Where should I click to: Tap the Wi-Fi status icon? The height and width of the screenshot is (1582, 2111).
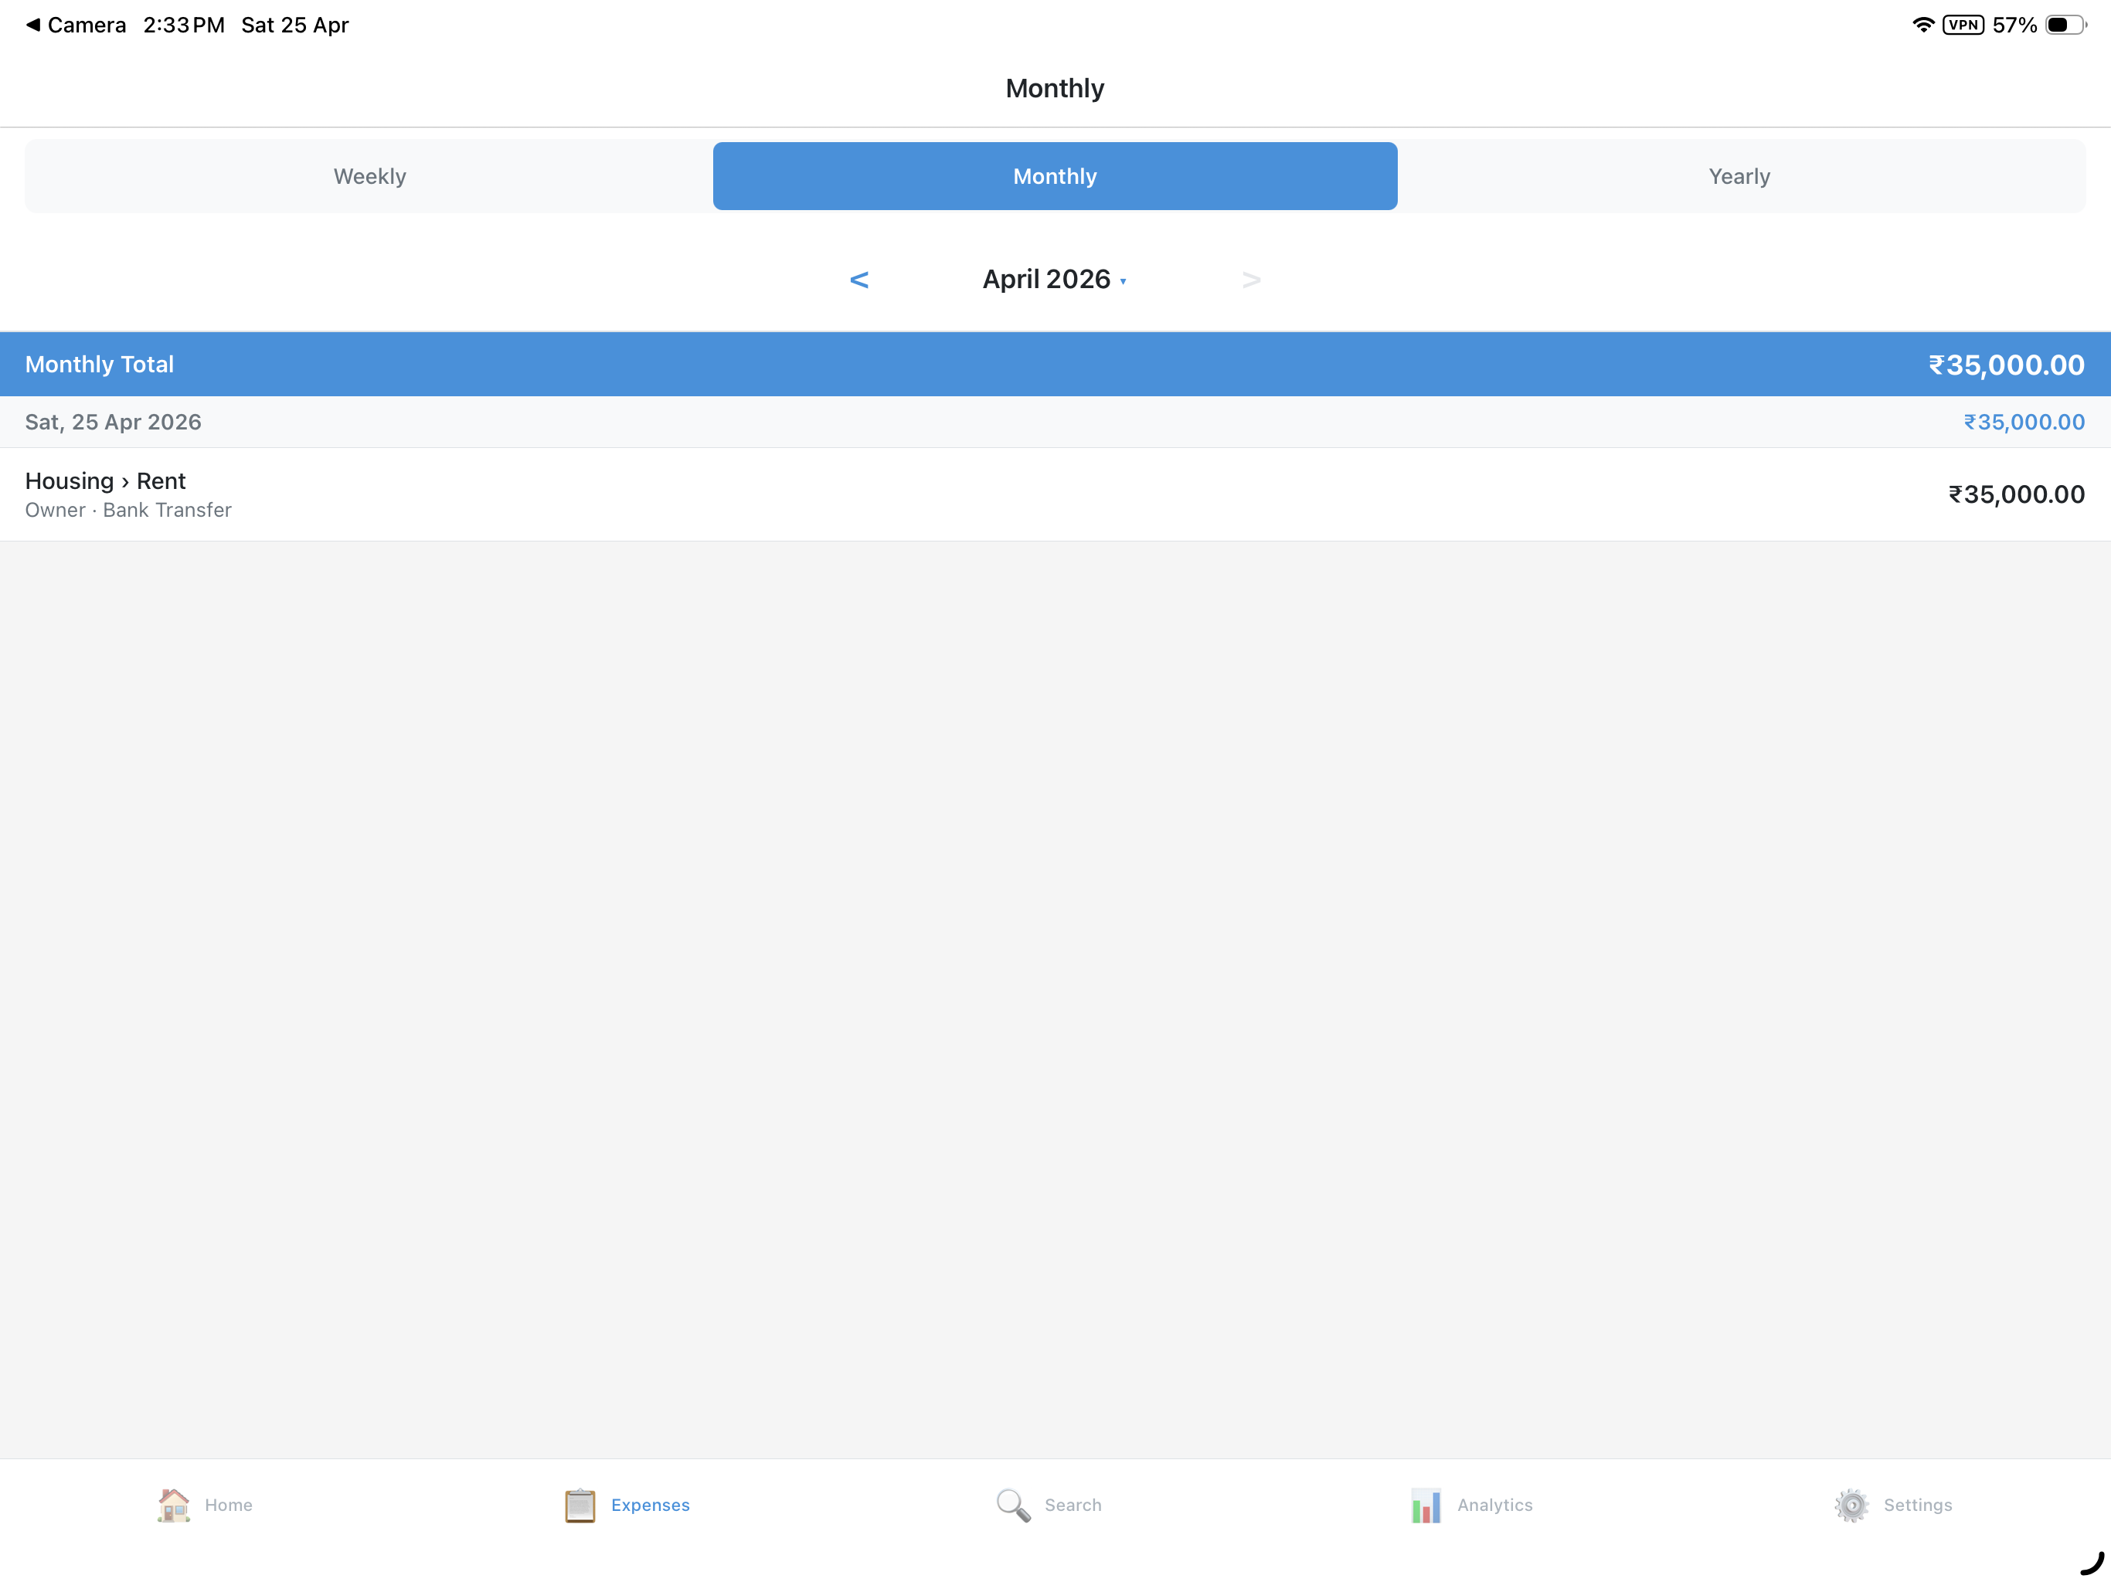click(1923, 25)
